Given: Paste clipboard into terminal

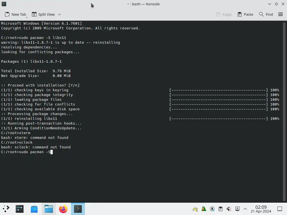Looking at the screenshot, I should coord(245,15).
